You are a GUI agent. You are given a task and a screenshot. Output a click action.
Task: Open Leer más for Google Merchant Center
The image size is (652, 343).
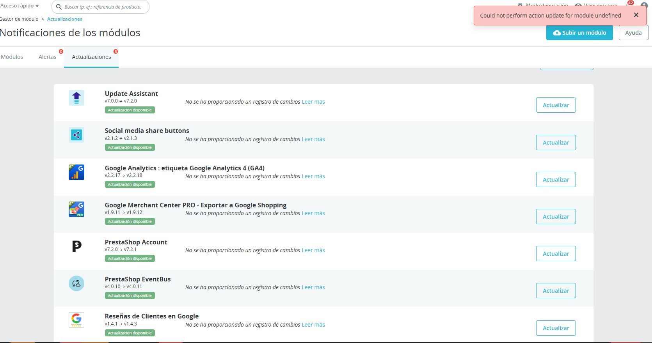[x=313, y=213]
